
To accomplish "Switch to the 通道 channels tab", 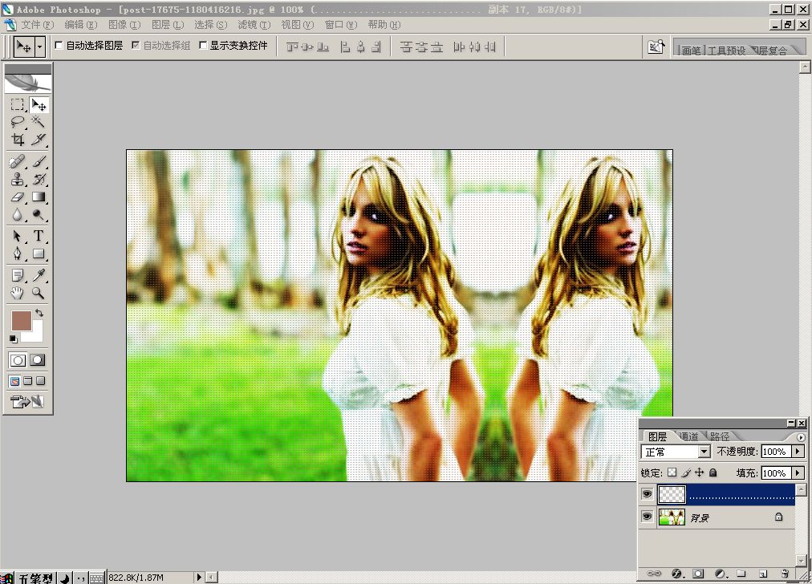I will coord(688,436).
